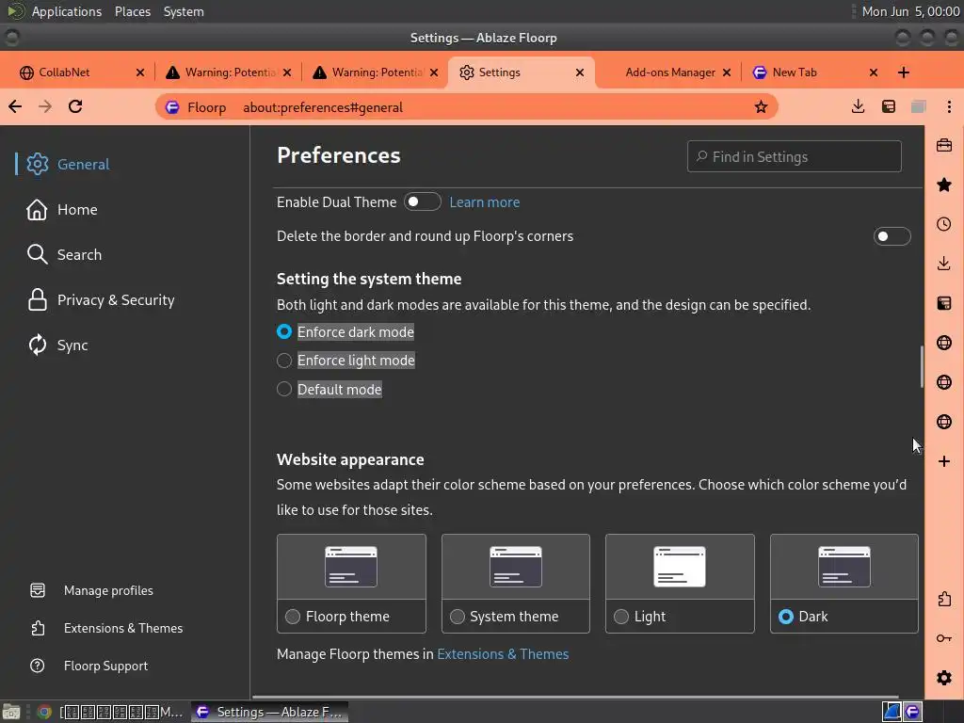Image resolution: width=964 pixels, height=723 pixels.
Task: Bookmark this page with the star
Action: pyautogui.click(x=761, y=107)
